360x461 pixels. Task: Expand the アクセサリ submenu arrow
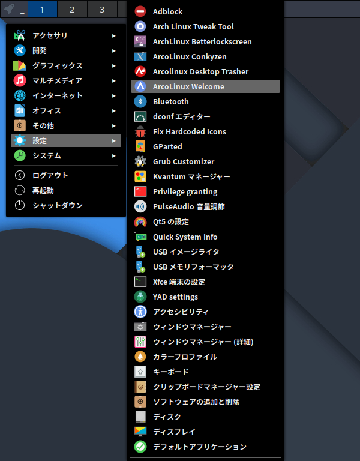click(114, 36)
